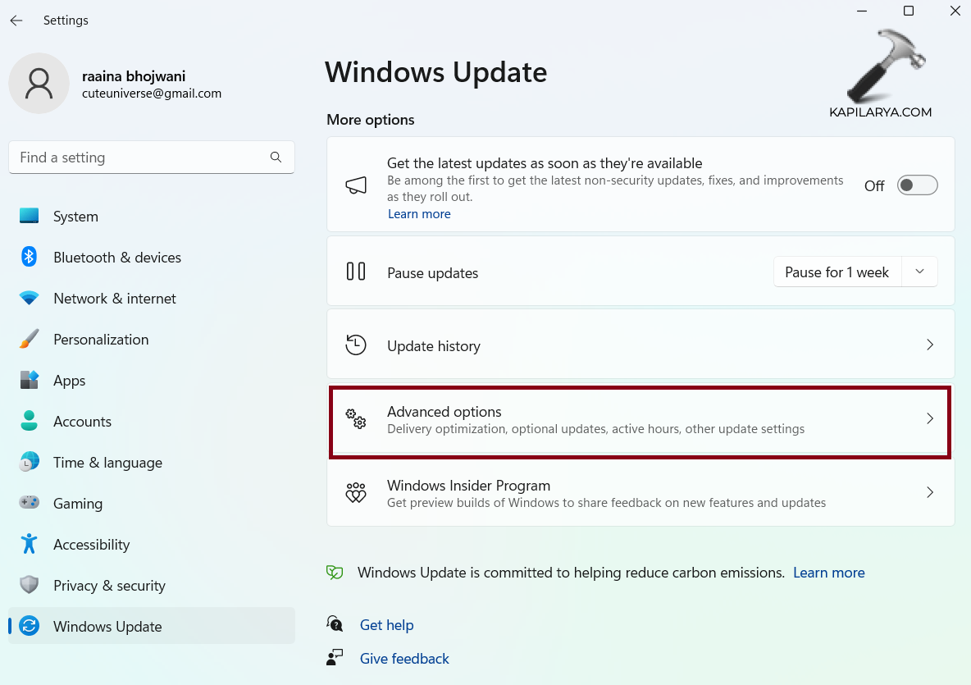Click the Personalization paintbrush icon
This screenshot has width=971, height=685.
tap(30, 340)
